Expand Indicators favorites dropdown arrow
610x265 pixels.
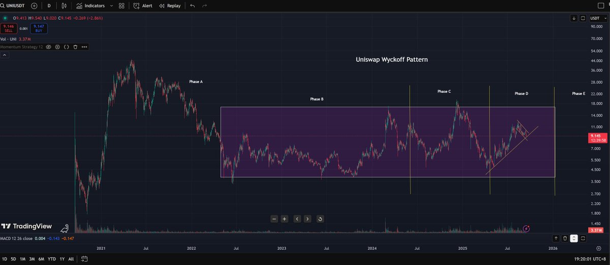coord(110,6)
